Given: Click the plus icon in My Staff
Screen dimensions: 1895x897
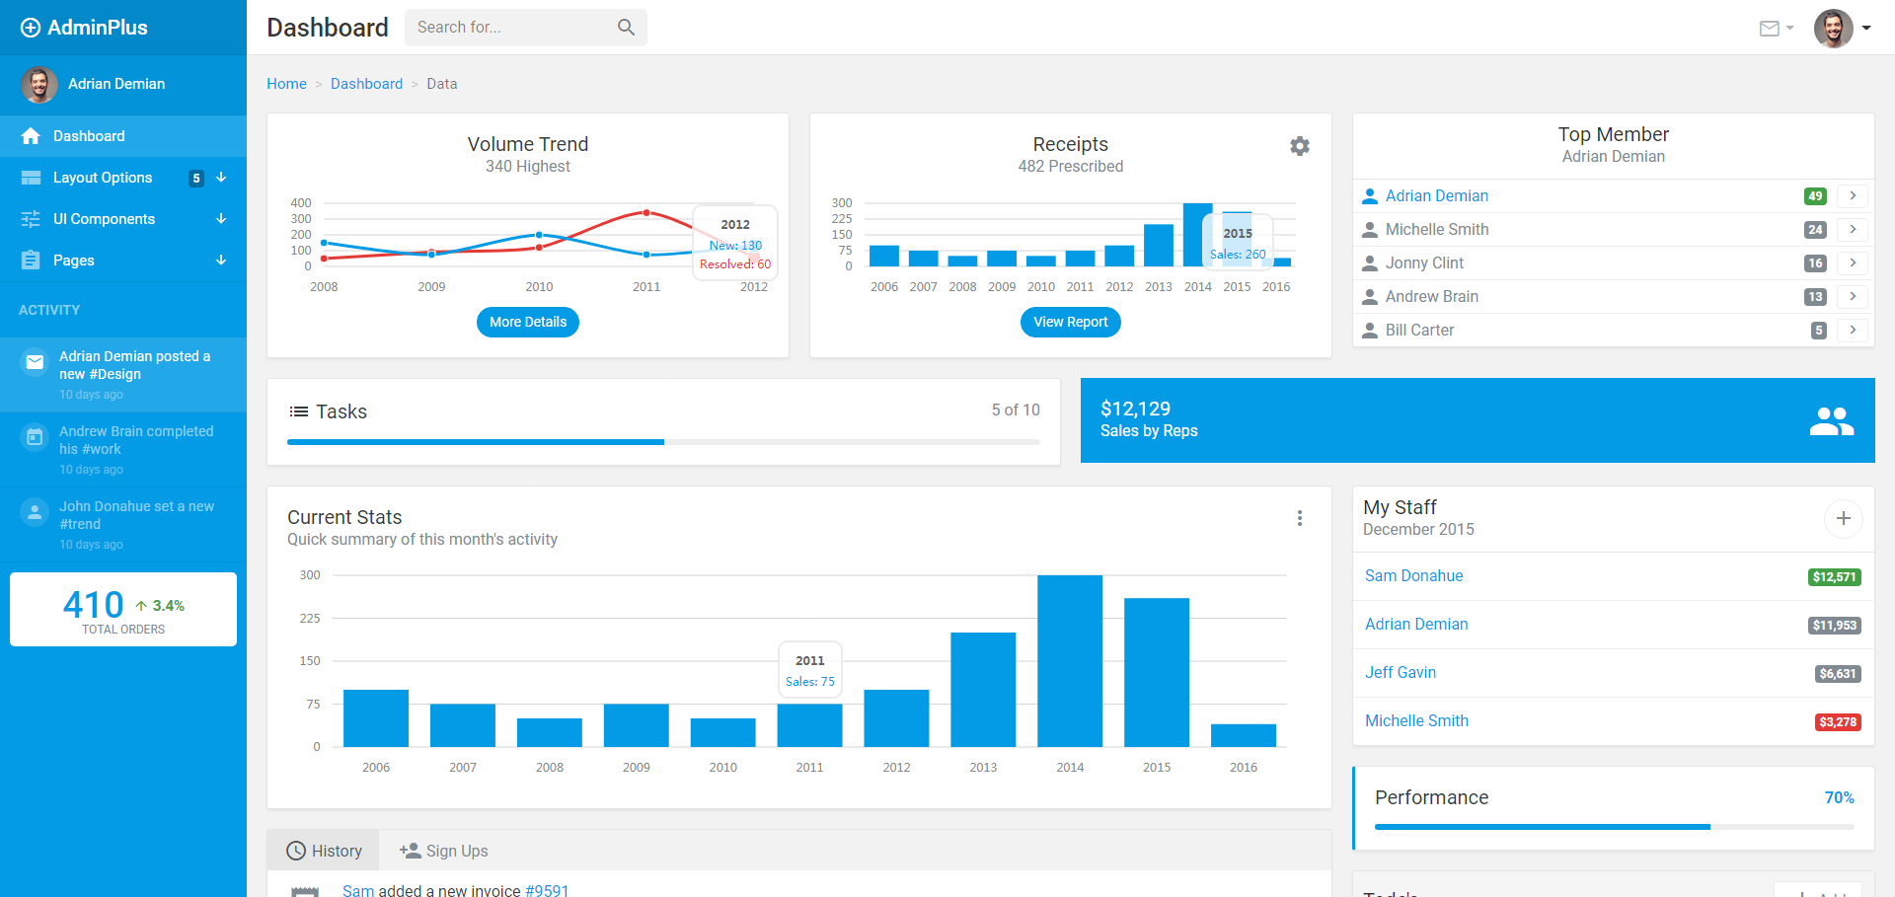Looking at the screenshot, I should coord(1843,518).
